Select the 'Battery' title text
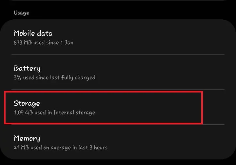 (27, 69)
